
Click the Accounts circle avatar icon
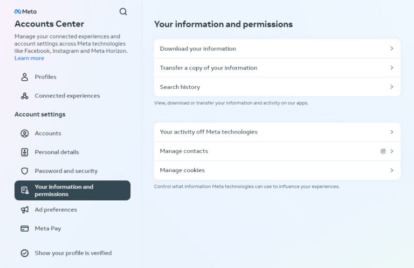pyautogui.click(x=25, y=133)
